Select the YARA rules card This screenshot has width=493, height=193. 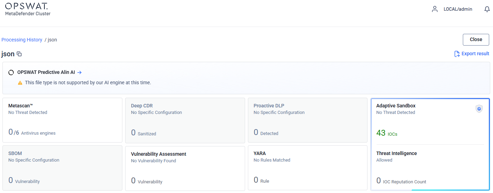[x=308, y=168]
